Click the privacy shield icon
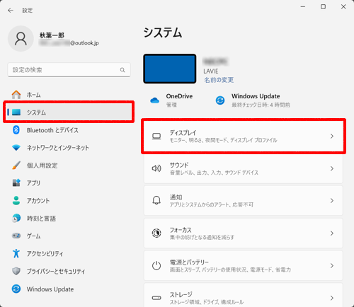Viewport: 354px width, 307px height. pyautogui.click(x=16, y=271)
